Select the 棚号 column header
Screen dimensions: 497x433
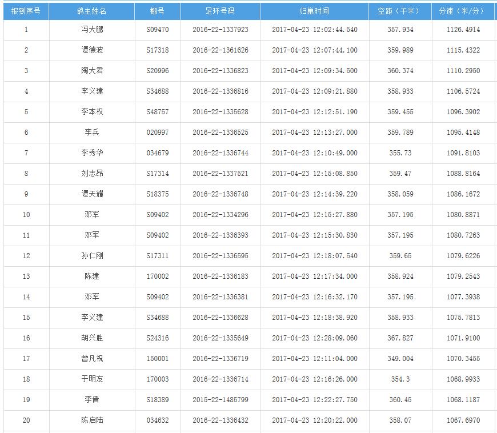pos(157,11)
